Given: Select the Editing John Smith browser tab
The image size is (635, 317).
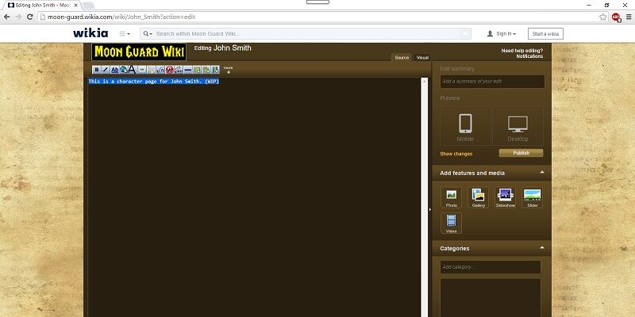Looking at the screenshot, I should 40,6.
